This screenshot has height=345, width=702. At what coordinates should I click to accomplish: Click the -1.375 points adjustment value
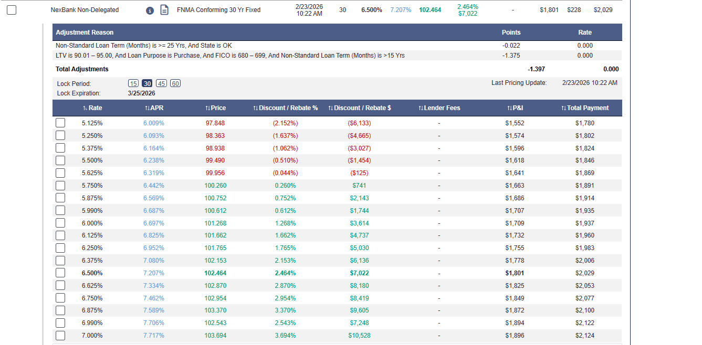coord(511,56)
